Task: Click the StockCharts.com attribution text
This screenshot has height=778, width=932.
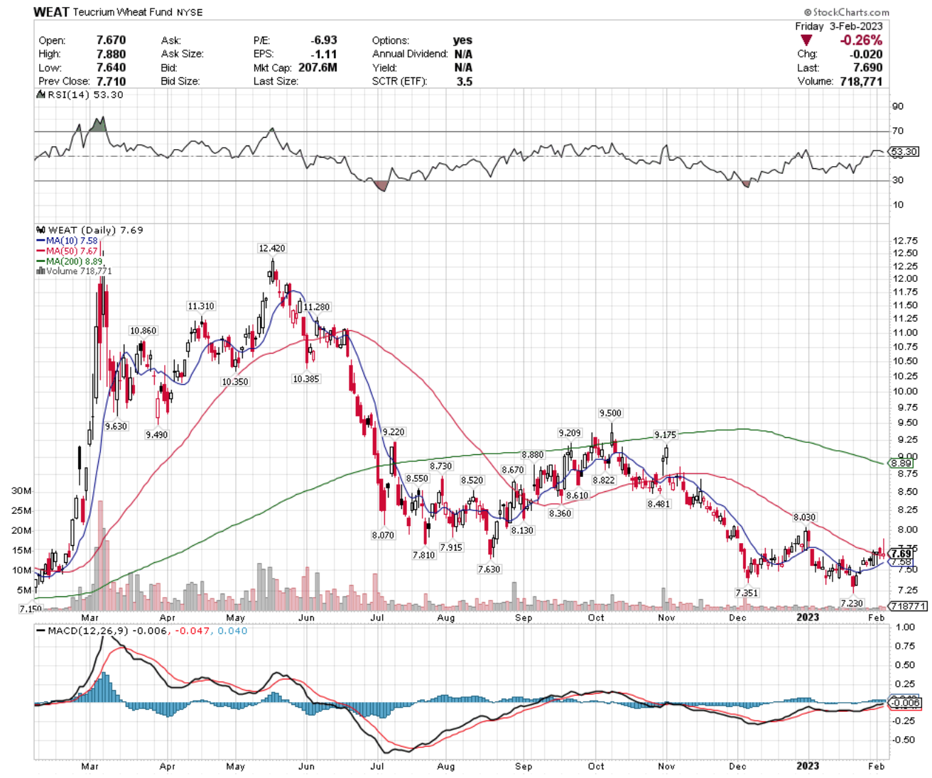Action: point(846,12)
